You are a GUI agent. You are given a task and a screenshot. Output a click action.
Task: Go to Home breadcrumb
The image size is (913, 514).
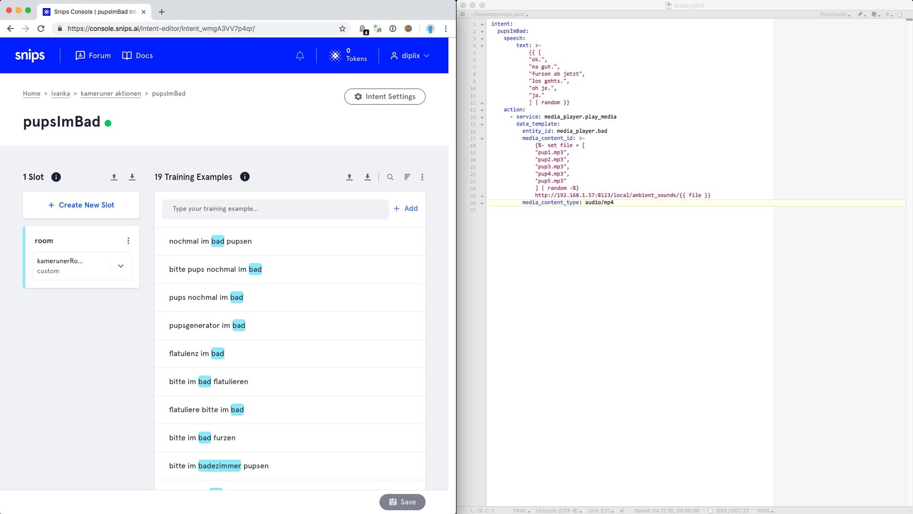[x=31, y=93]
